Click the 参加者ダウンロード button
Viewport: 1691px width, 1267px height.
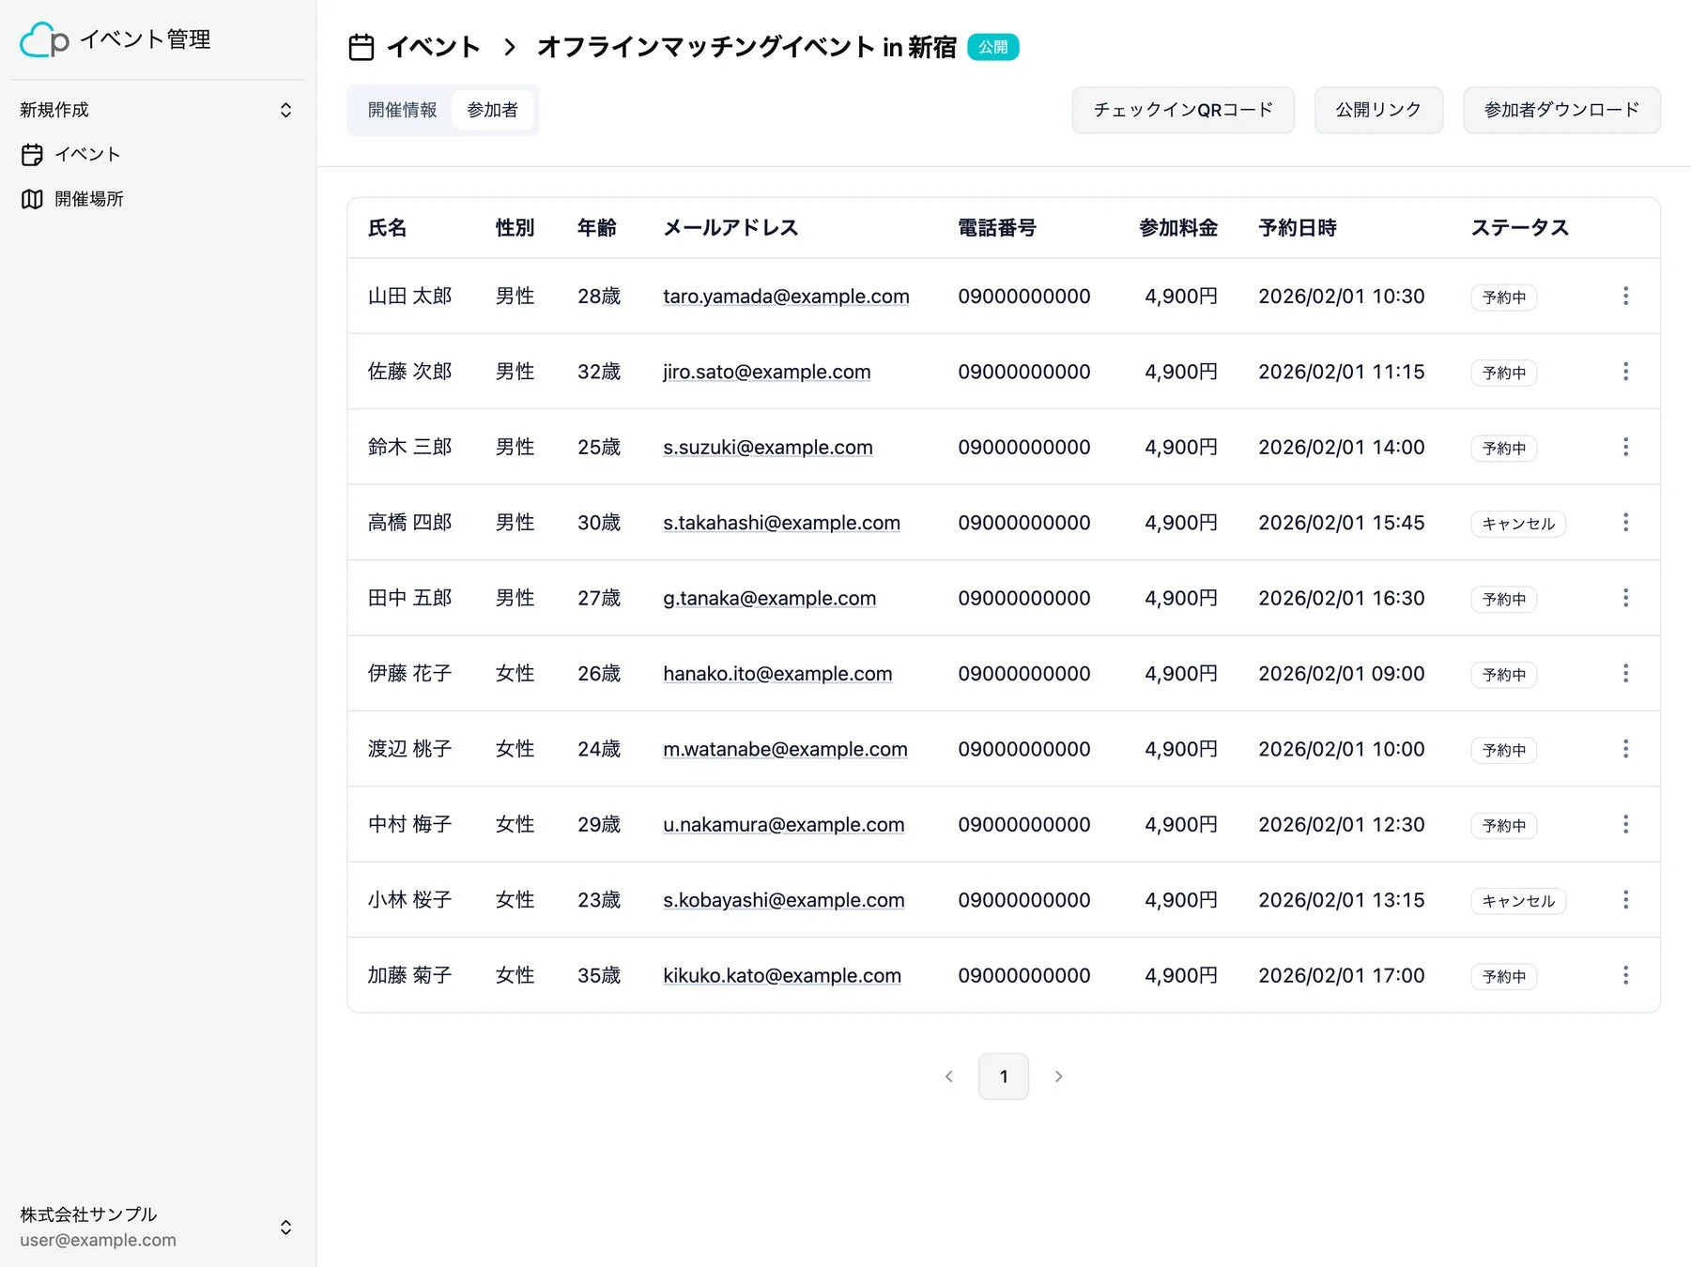pos(1560,110)
